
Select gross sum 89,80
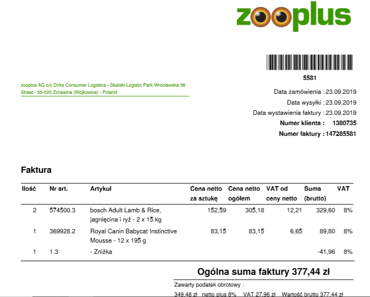click(327, 231)
